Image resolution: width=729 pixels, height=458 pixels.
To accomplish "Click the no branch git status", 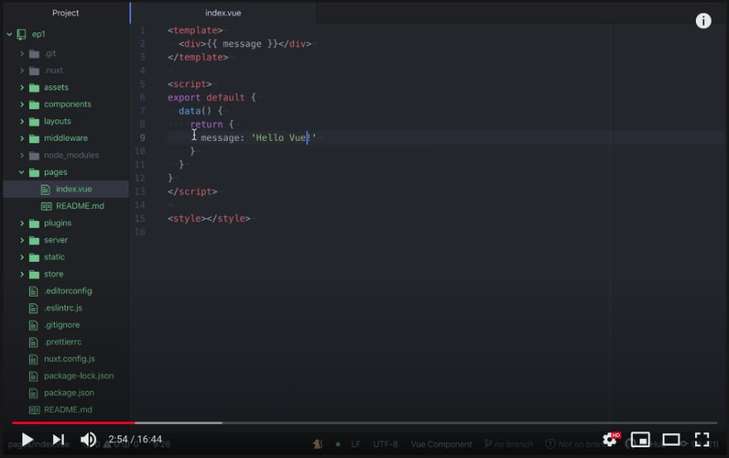I will tap(509, 444).
